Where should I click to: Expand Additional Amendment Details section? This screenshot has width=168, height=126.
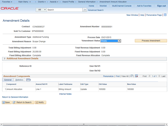pyautogui.click(x=4, y=59)
